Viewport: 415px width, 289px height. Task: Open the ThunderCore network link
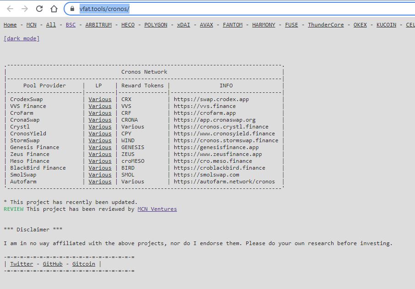coord(326,25)
